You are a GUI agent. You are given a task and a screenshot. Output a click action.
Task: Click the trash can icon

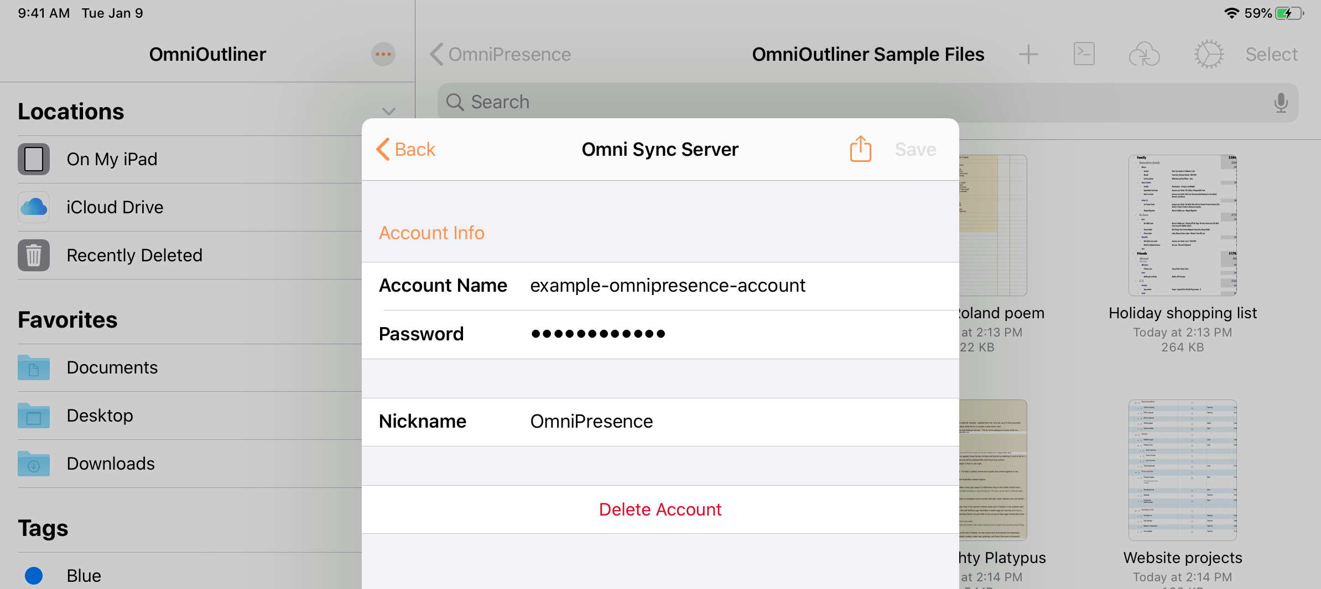[x=34, y=255]
